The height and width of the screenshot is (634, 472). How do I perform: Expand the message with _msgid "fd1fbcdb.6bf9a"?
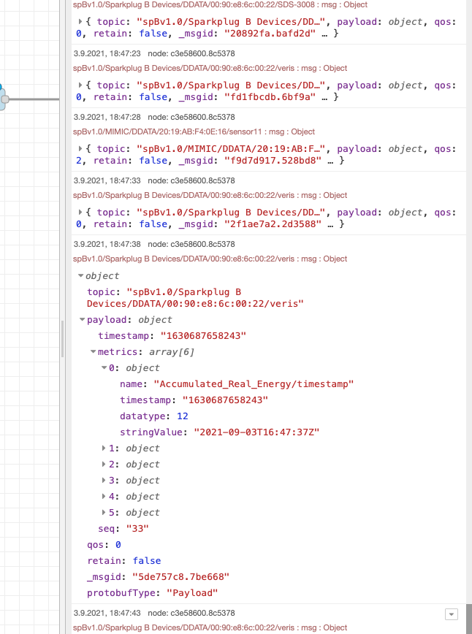pyautogui.click(x=80, y=85)
